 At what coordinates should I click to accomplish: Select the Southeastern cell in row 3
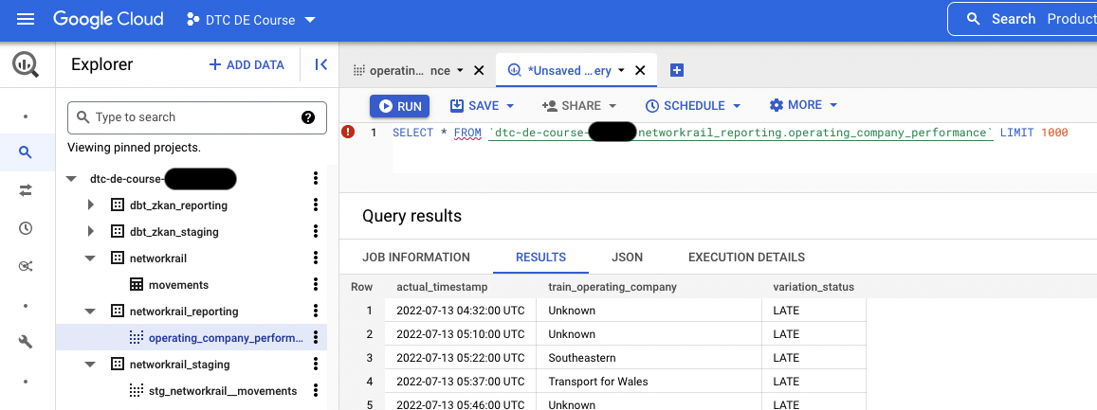649,358
